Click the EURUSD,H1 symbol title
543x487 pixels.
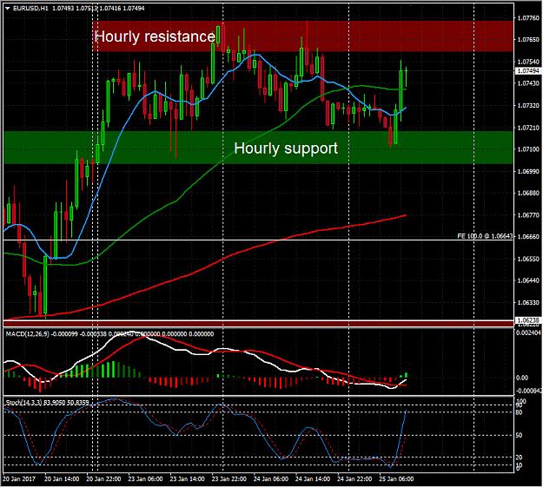pyautogui.click(x=30, y=9)
